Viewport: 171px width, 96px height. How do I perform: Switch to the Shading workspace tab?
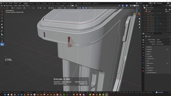[58, 3]
